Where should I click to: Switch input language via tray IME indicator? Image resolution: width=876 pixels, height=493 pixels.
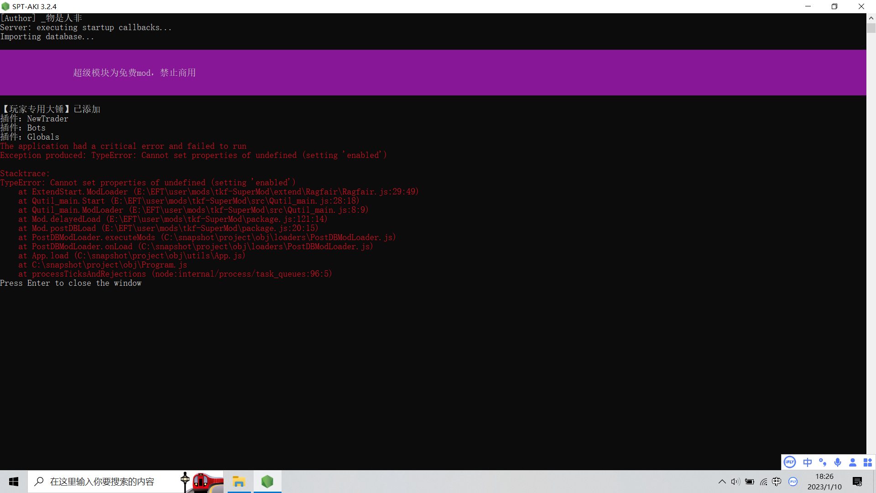[x=777, y=482]
